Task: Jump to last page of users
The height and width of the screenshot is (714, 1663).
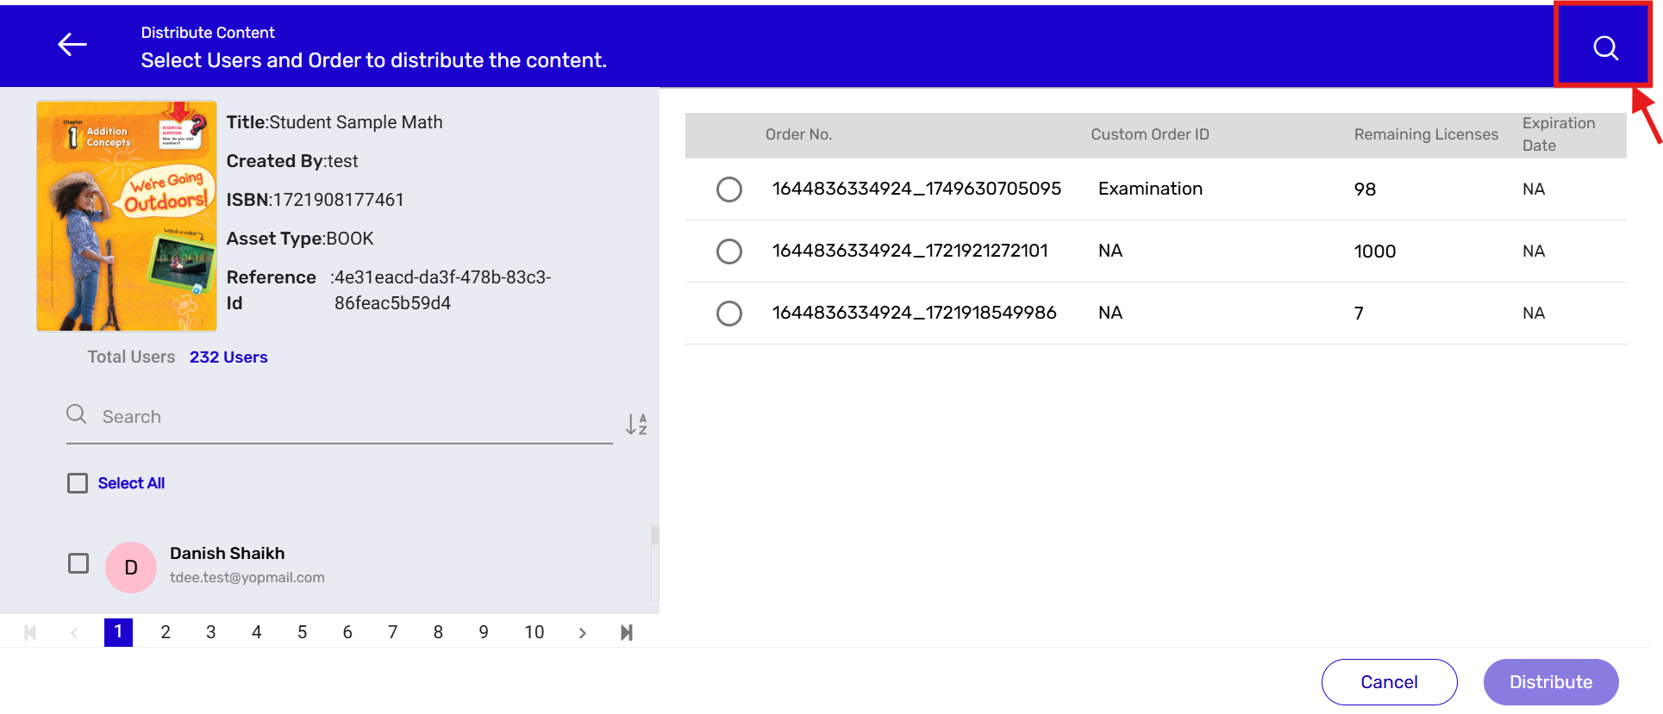Action: coord(627,633)
